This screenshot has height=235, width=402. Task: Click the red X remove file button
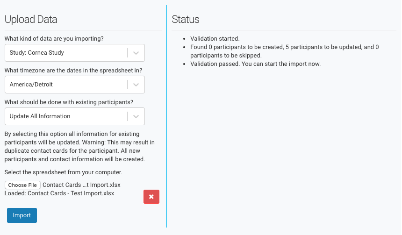pyautogui.click(x=151, y=197)
